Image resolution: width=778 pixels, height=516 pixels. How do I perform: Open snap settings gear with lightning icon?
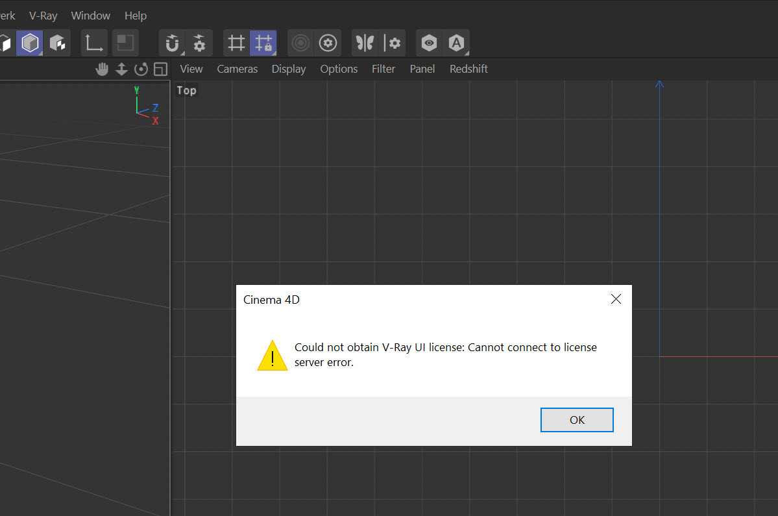(199, 43)
